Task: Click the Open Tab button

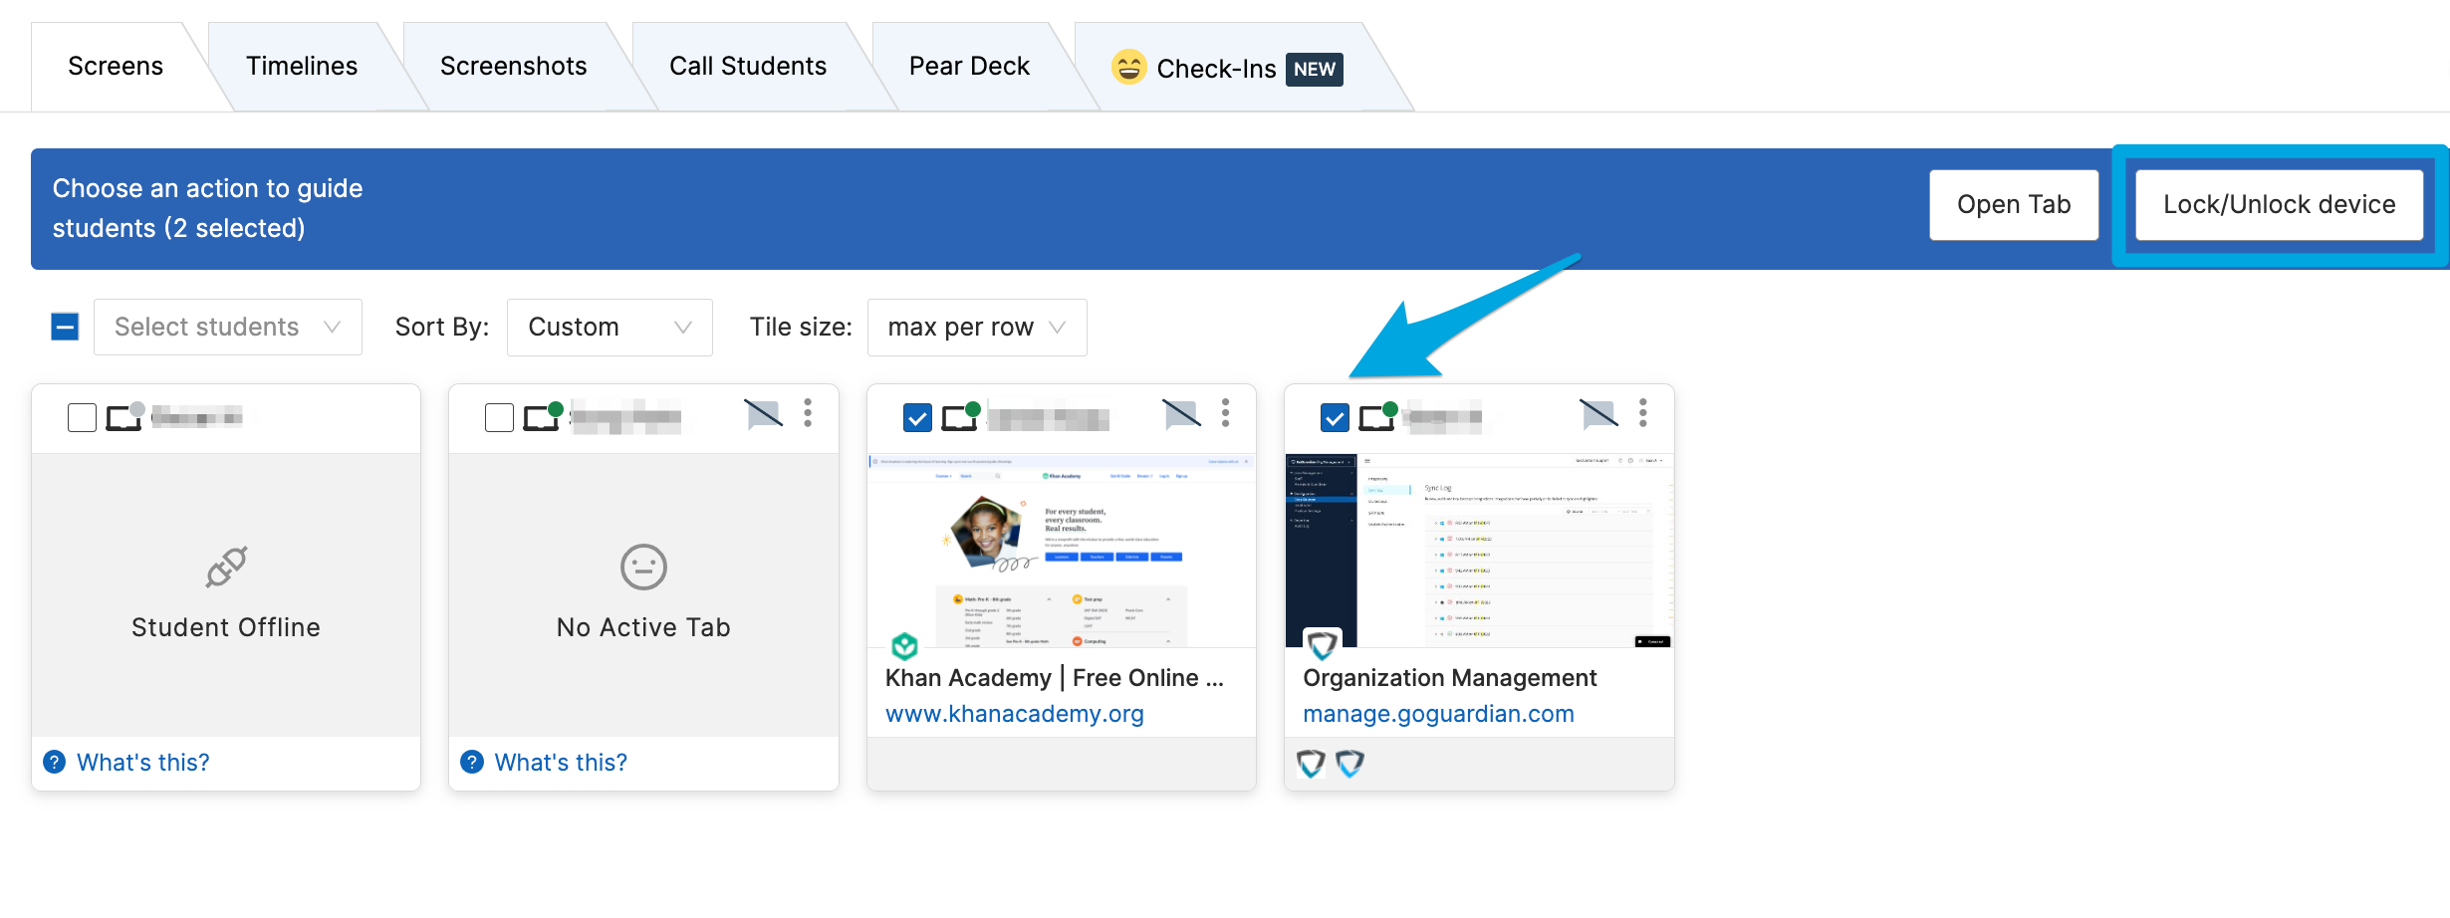Action: (2013, 204)
